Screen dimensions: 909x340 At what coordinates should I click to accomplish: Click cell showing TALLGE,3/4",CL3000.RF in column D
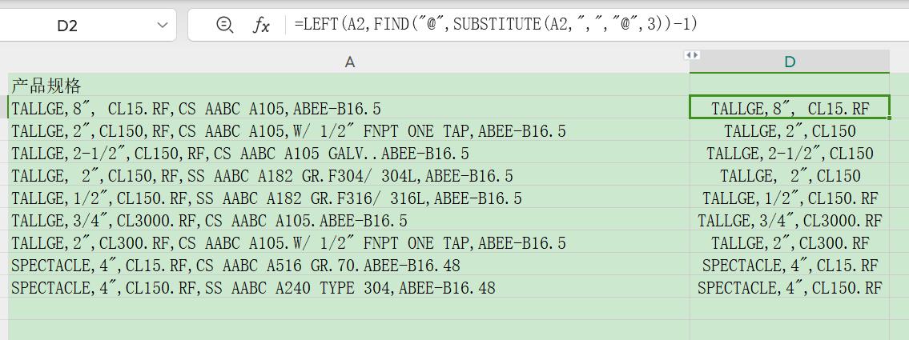[x=790, y=220]
